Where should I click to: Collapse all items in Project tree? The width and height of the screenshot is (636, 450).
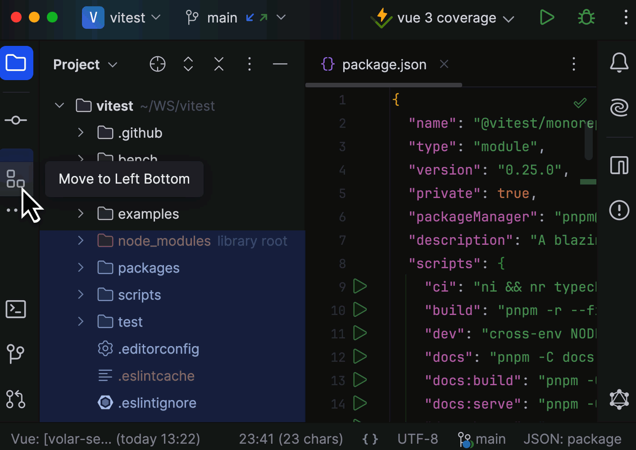point(219,64)
